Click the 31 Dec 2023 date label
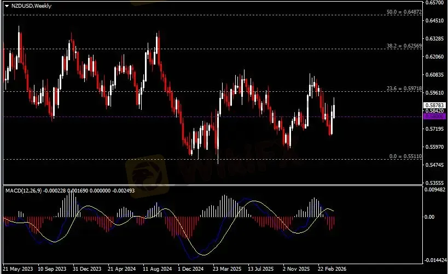 (x=87, y=269)
